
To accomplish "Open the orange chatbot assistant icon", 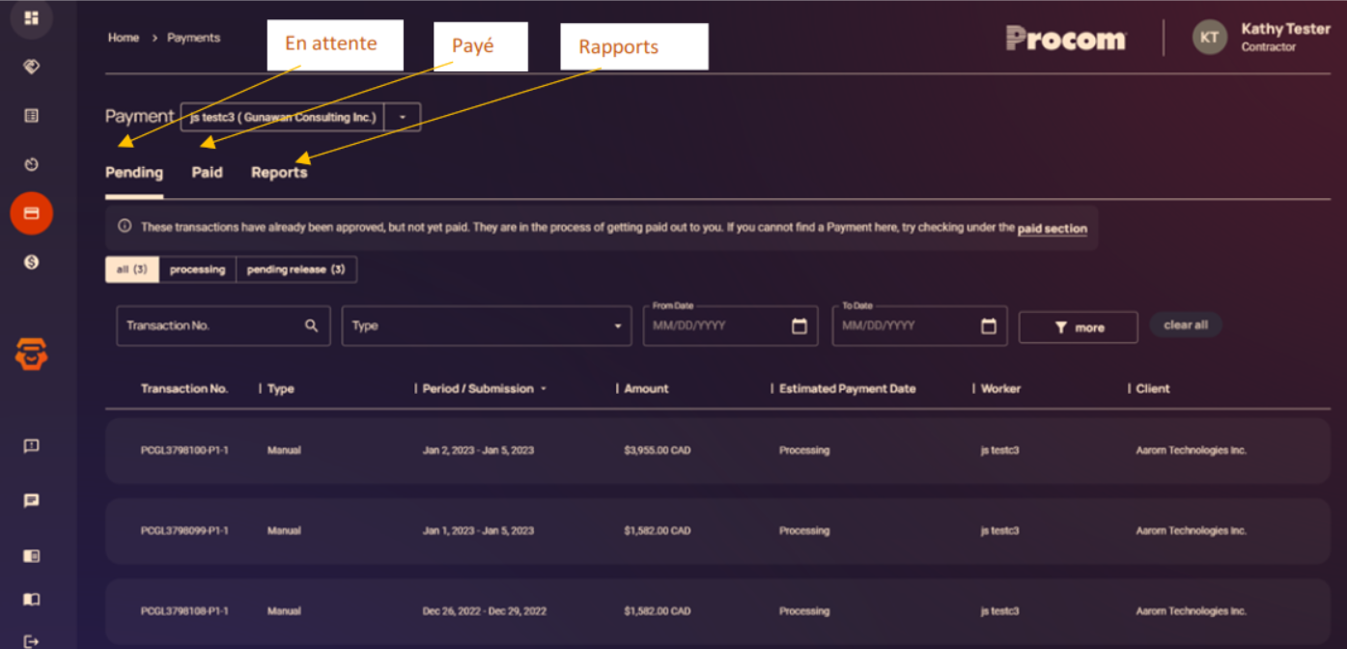I will tap(31, 354).
